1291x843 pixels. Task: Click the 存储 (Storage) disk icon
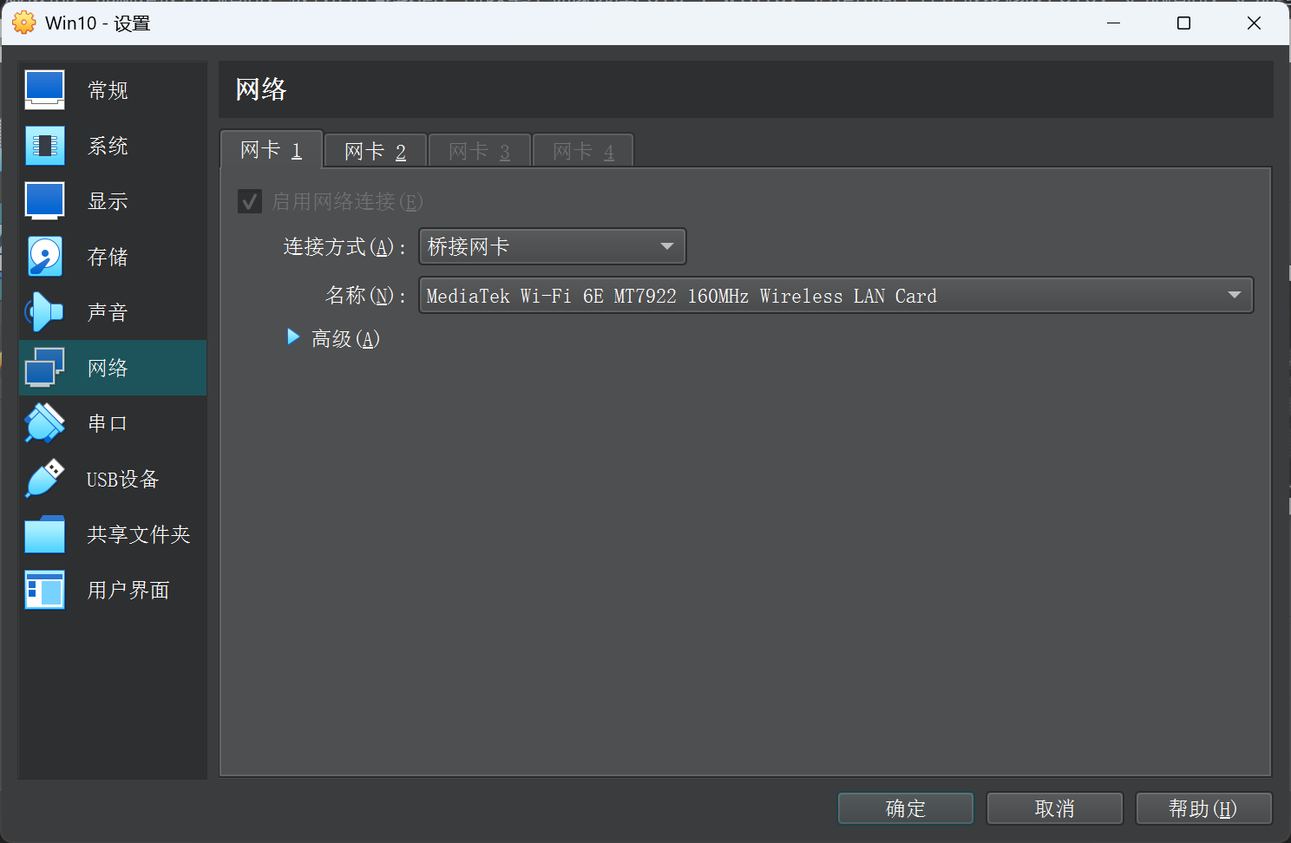44,257
